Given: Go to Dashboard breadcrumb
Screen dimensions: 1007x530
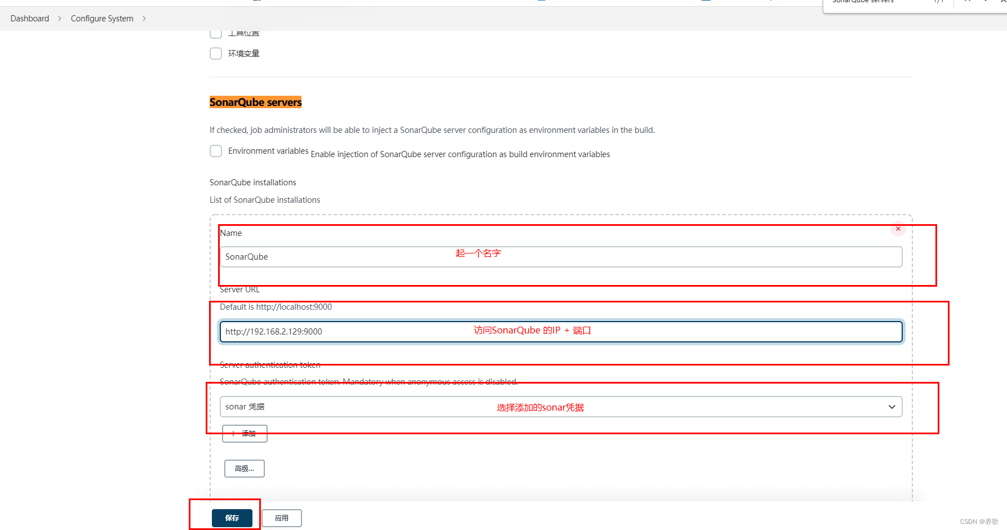Looking at the screenshot, I should (x=30, y=19).
